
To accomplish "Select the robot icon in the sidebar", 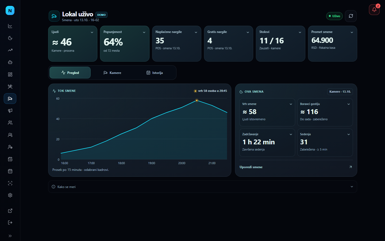I will click(10, 62).
